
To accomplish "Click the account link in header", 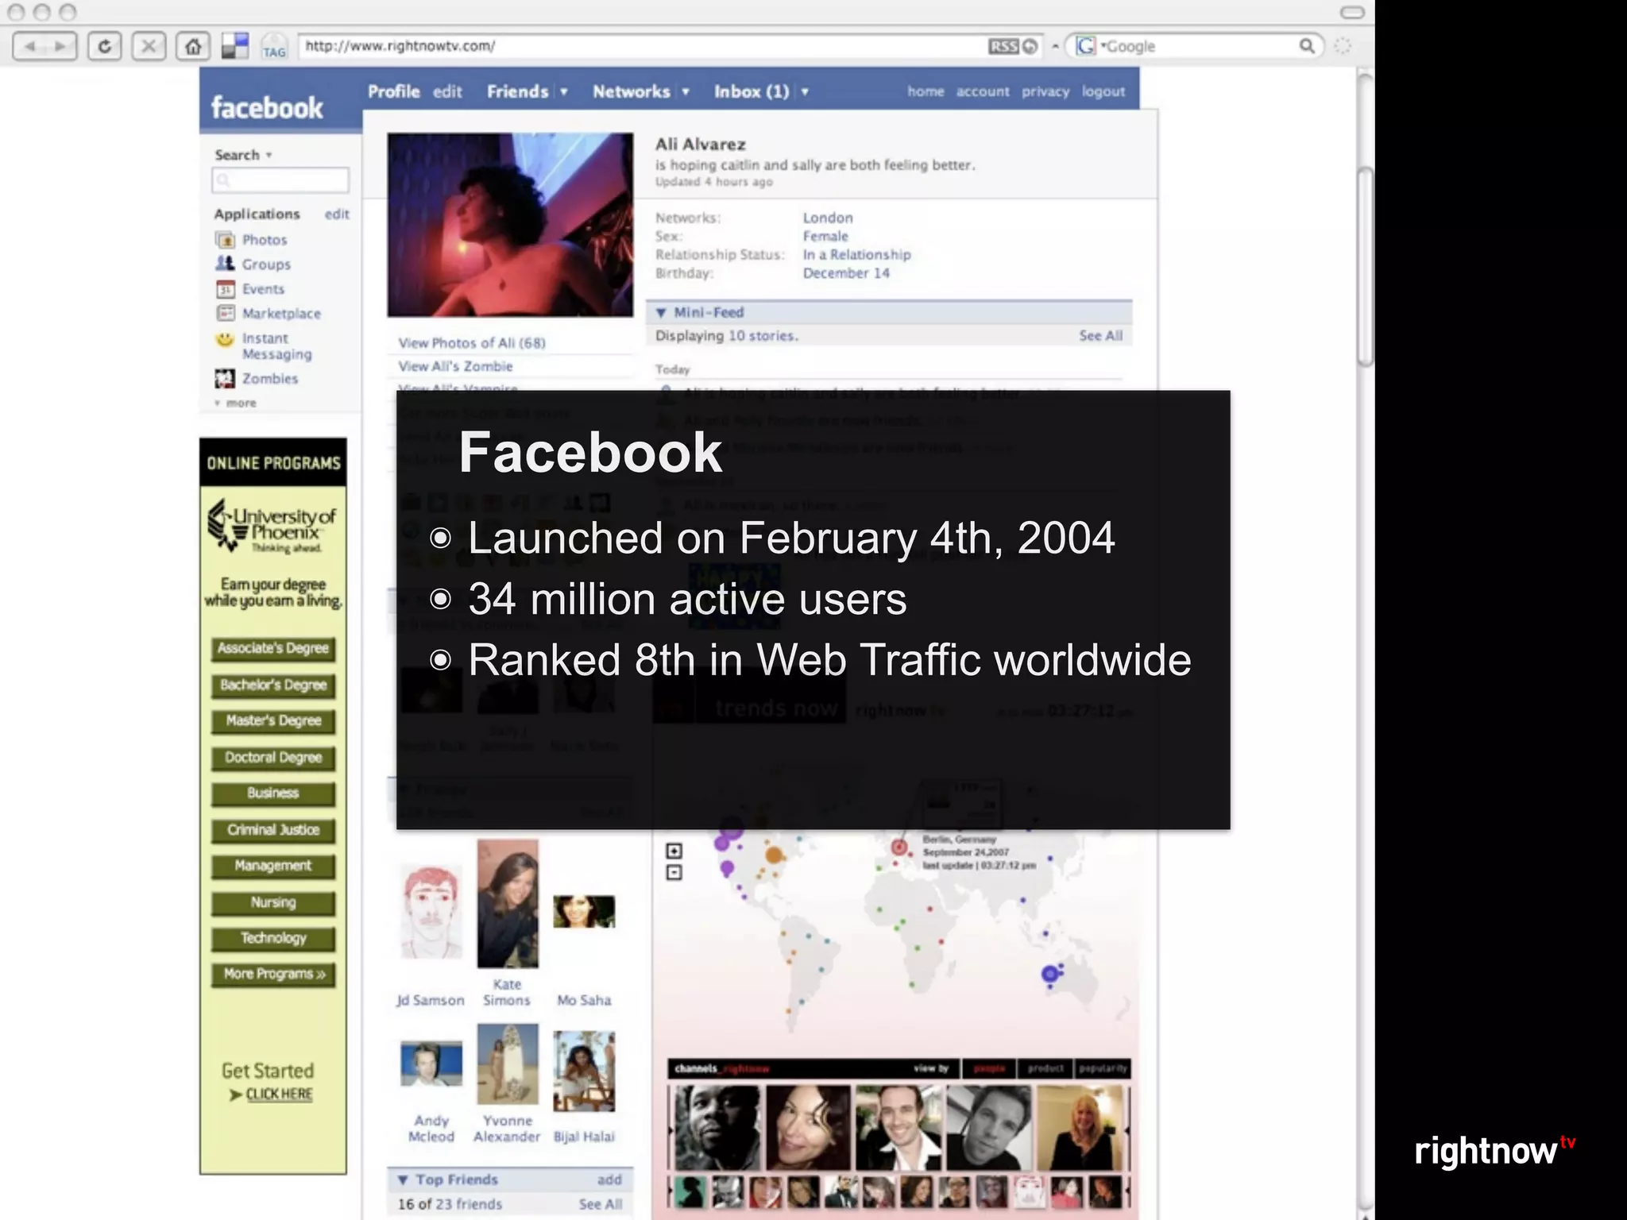I will point(983,91).
